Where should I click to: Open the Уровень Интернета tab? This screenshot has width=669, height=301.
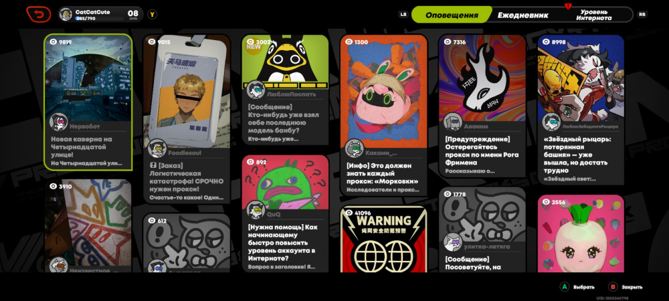pyautogui.click(x=593, y=15)
